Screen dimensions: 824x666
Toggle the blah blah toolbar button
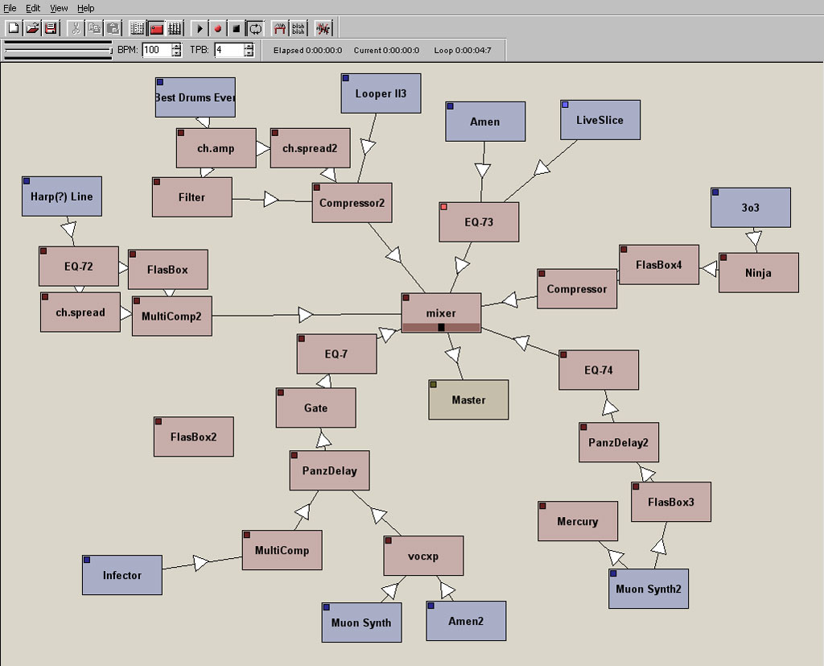click(x=299, y=28)
